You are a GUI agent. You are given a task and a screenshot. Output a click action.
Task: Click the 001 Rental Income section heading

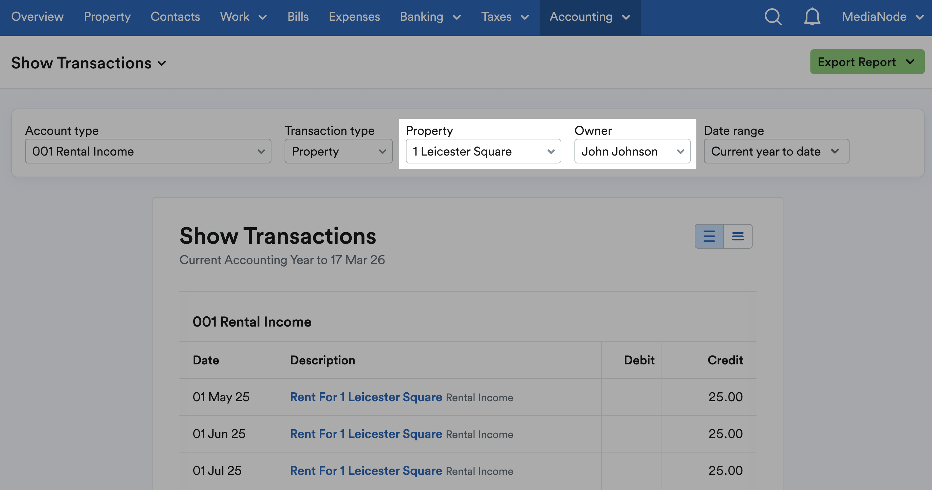[252, 322]
